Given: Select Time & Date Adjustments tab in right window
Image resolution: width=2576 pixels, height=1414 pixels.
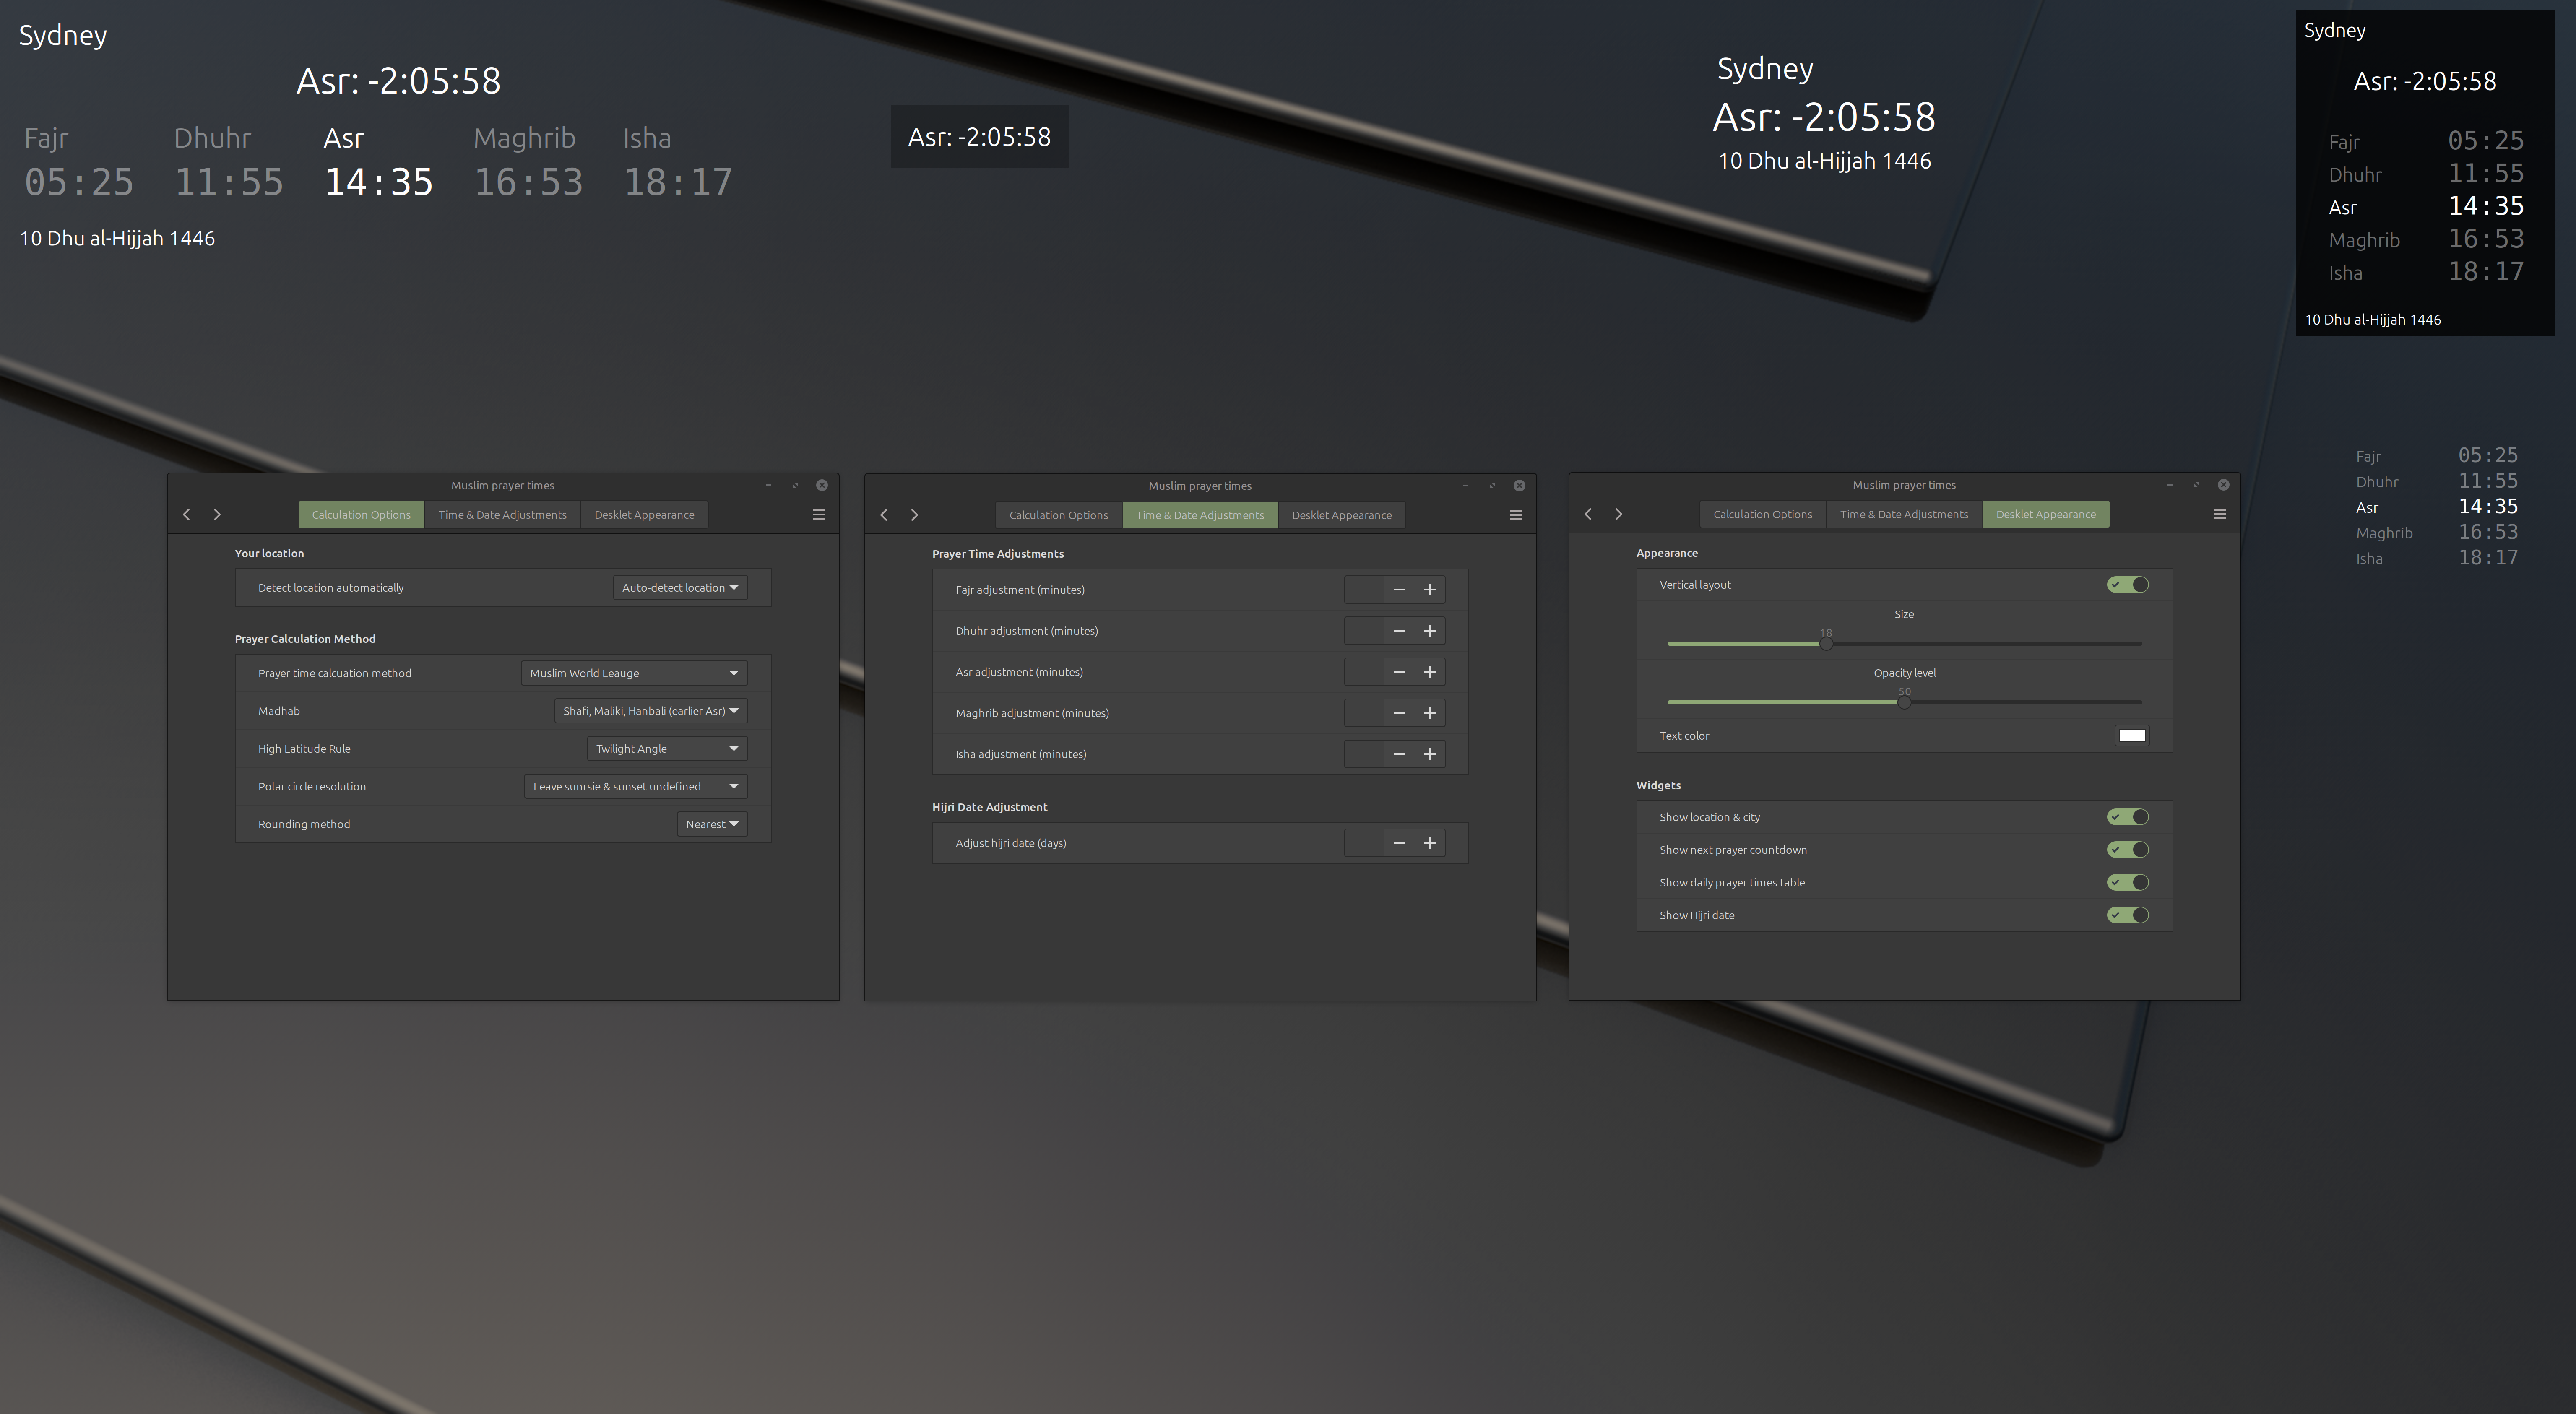Looking at the screenshot, I should click(x=1904, y=514).
